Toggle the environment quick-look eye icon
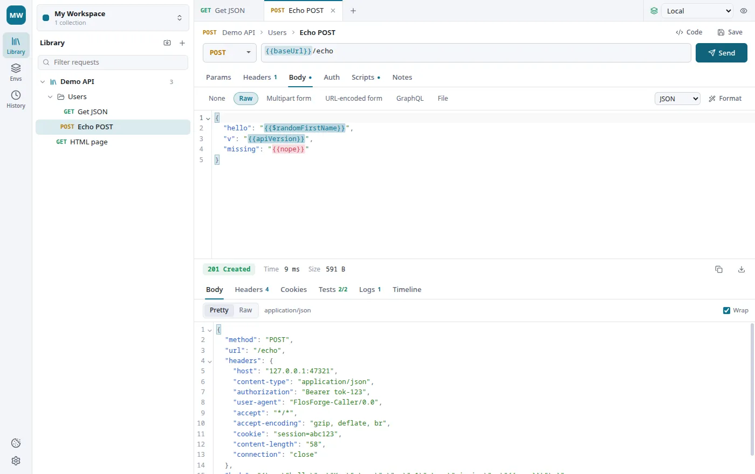The image size is (755, 474). coord(744,11)
